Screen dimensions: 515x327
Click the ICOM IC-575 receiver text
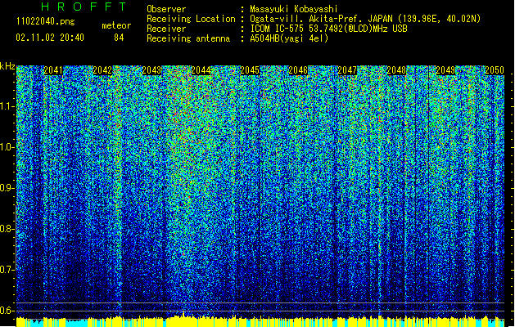[329, 29]
